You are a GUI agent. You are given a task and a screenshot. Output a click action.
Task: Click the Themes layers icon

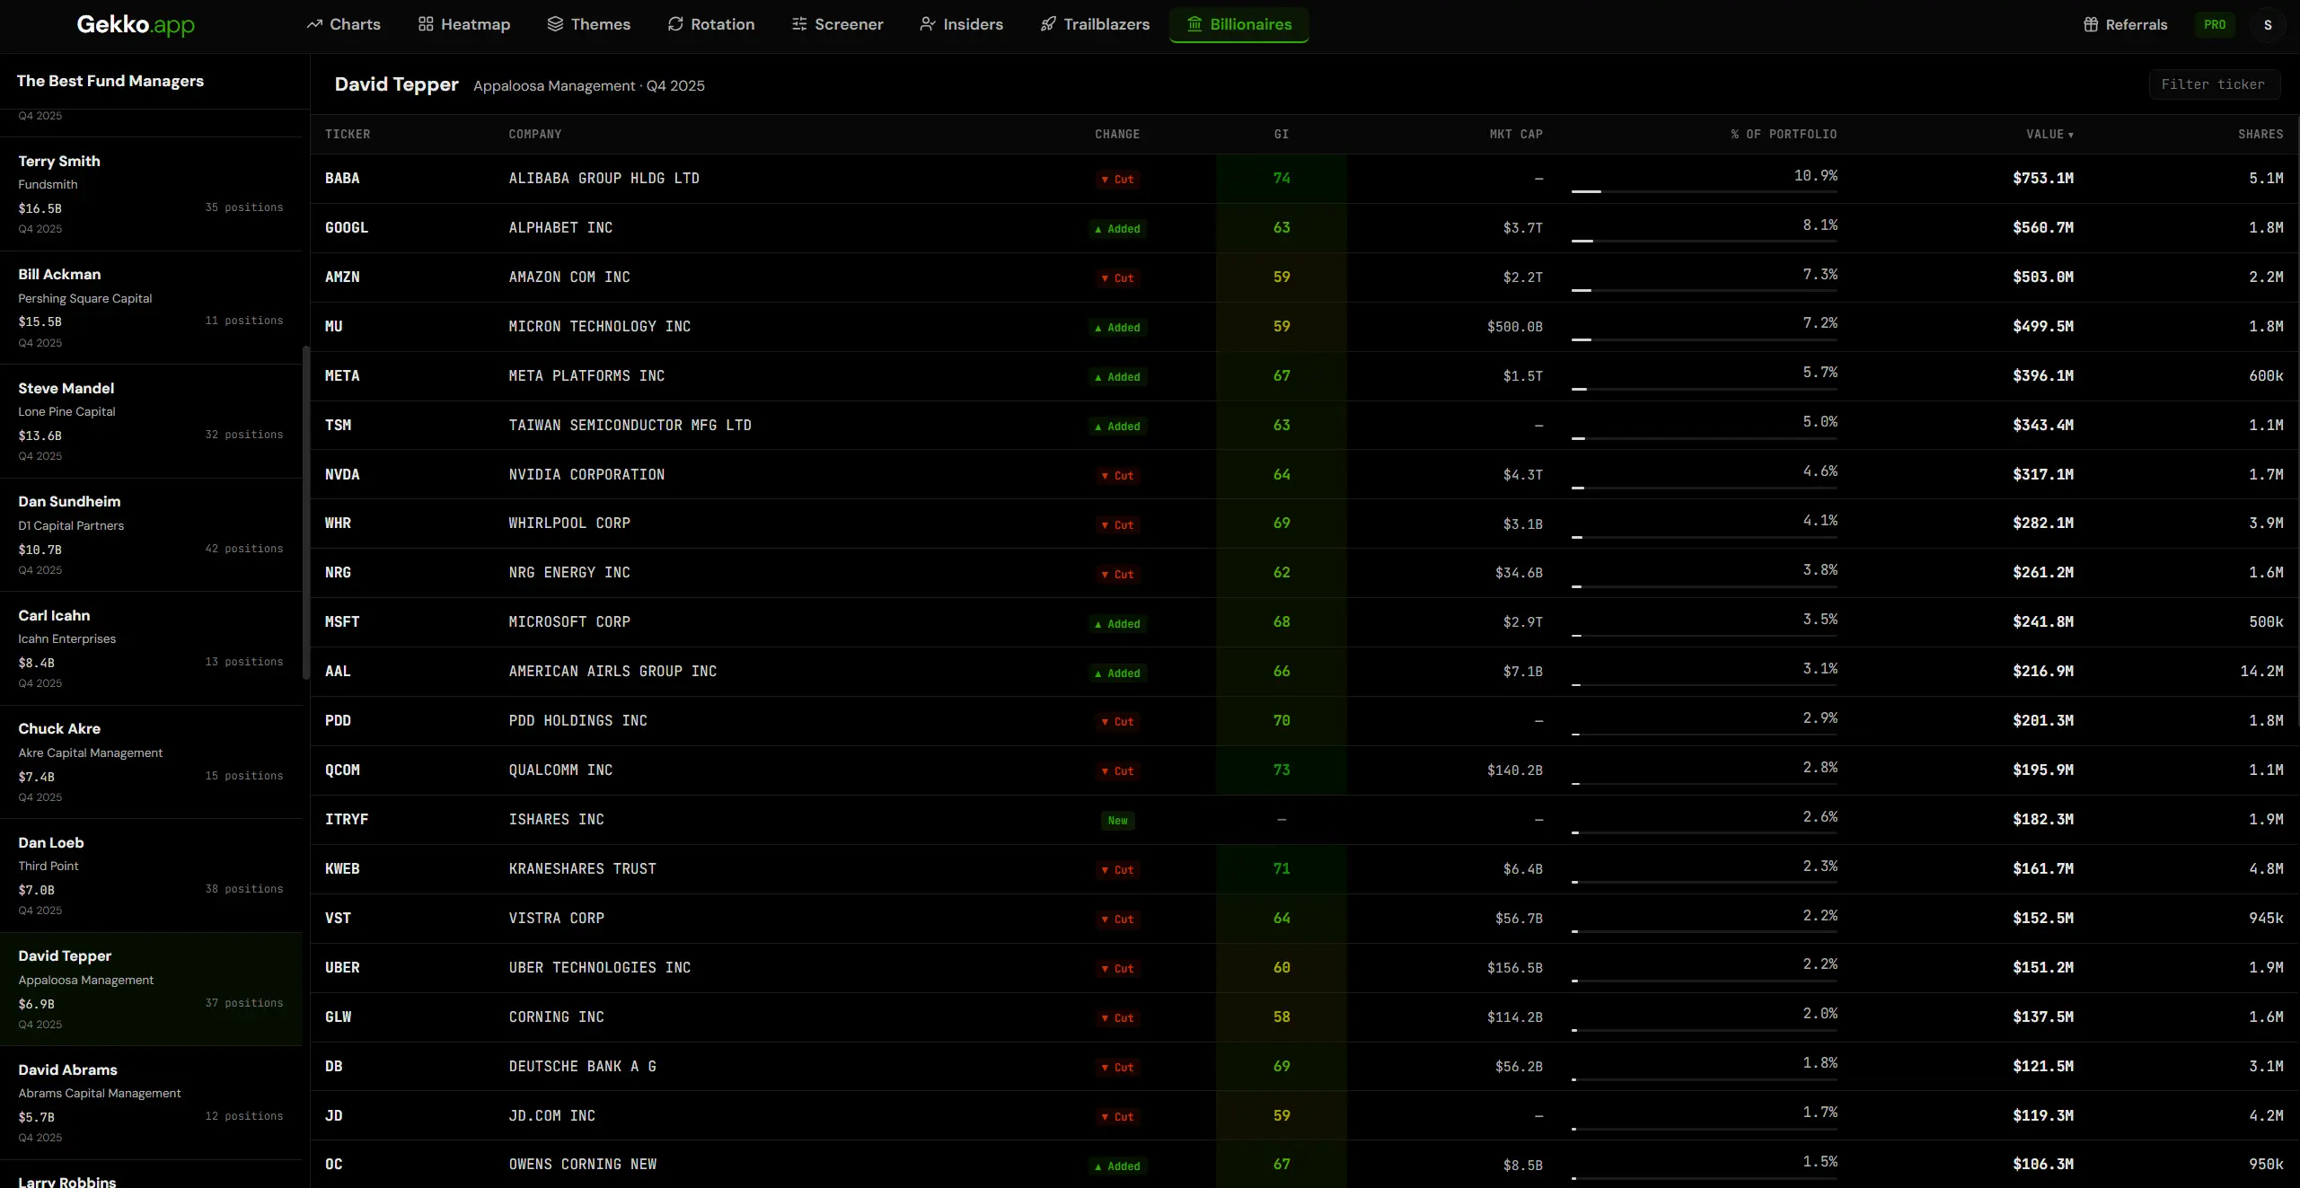tap(555, 24)
